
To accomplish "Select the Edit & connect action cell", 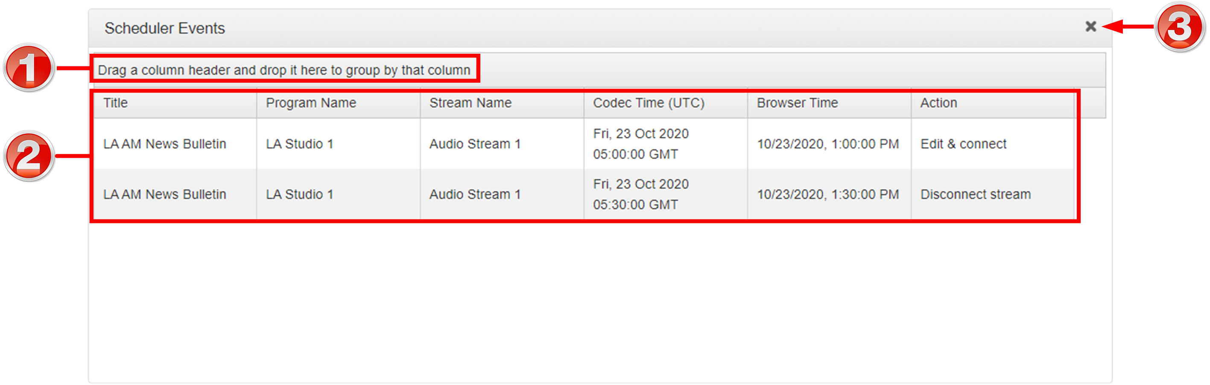I will (963, 144).
